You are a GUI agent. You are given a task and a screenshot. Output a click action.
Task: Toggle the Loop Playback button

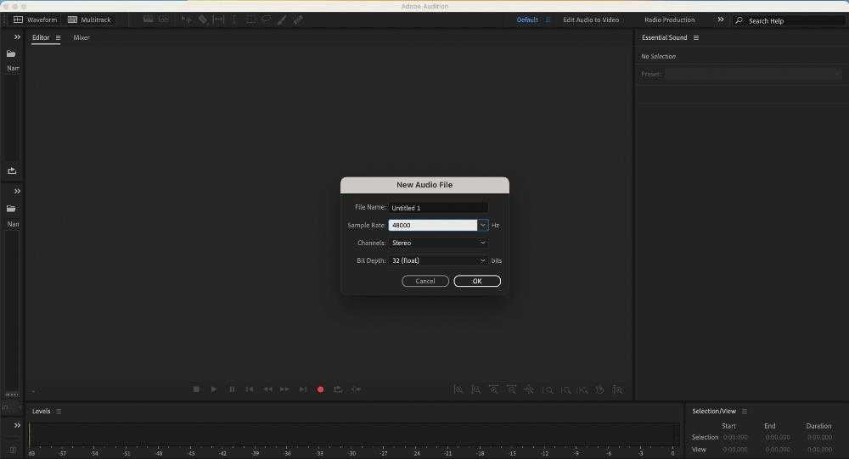tap(338, 389)
